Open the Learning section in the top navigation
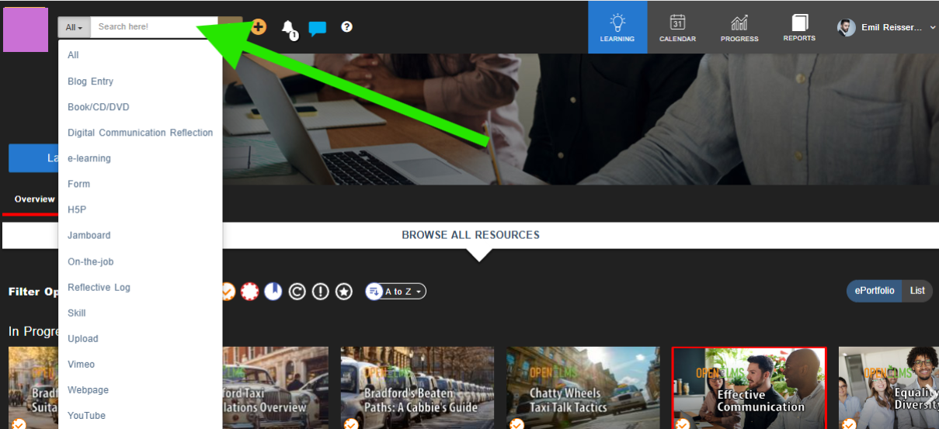This screenshot has width=939, height=429. pos(617,27)
